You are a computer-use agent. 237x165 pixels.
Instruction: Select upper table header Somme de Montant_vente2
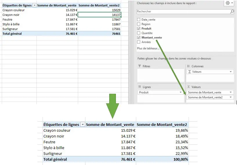(x=99, y=5)
